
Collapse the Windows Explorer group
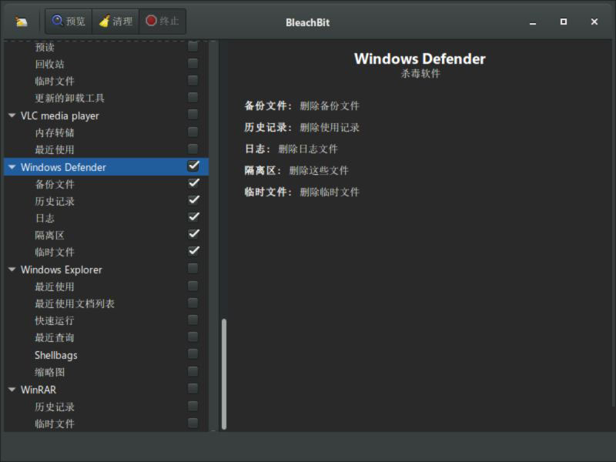point(12,269)
